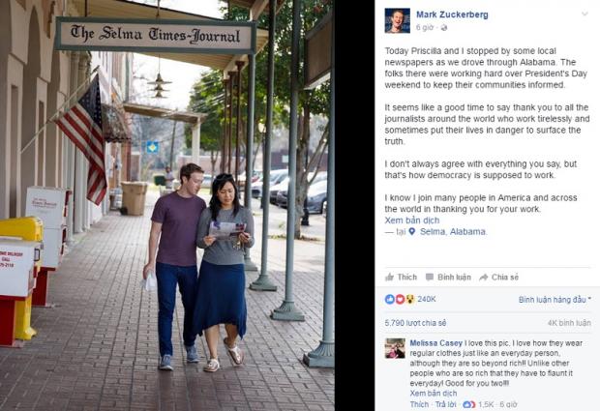Click the location pin icon
600x411 pixels.
(412, 232)
